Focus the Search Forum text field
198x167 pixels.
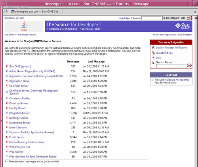pos(171,66)
